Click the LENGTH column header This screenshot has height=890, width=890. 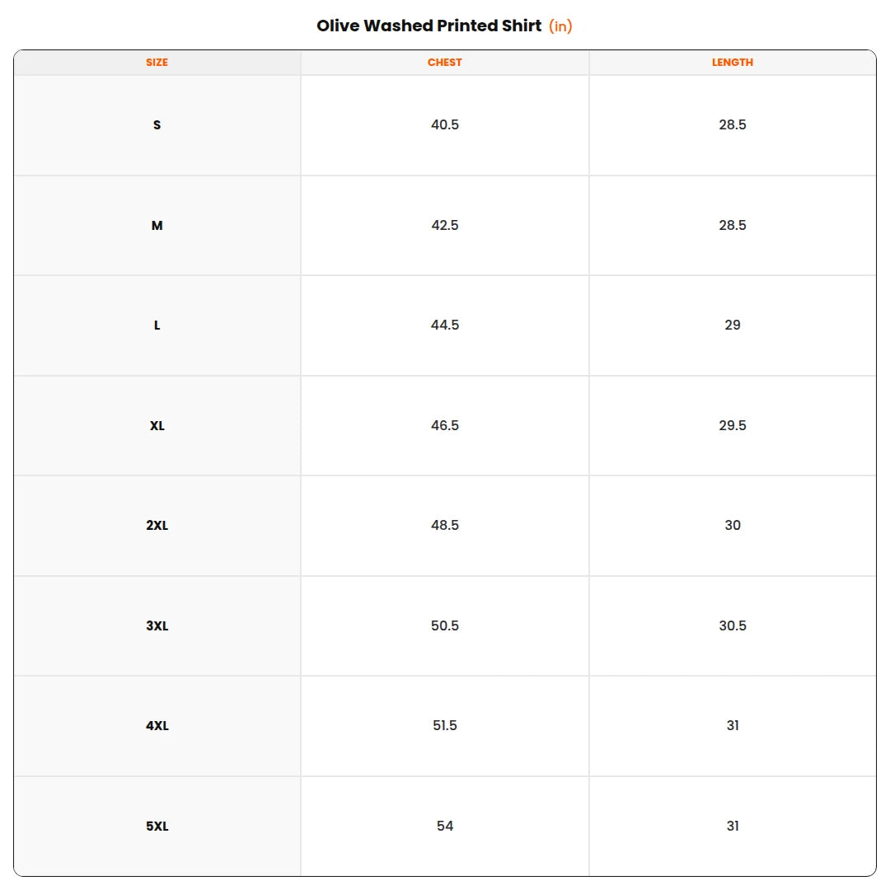(733, 63)
